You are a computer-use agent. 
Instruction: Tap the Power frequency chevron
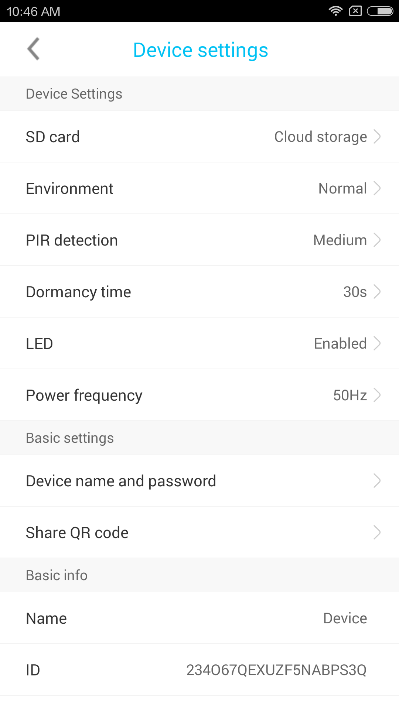[x=377, y=395]
